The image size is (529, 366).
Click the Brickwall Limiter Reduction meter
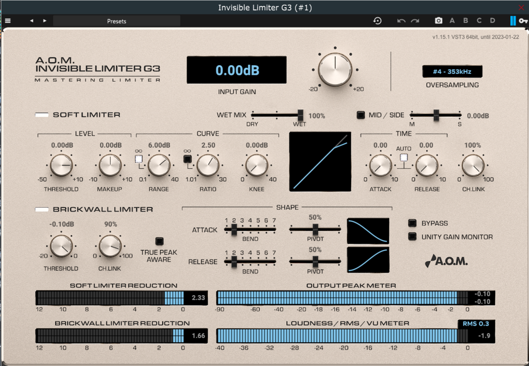[121, 335]
